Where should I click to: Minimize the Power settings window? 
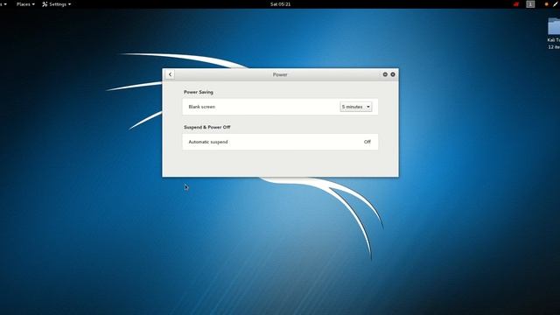385,74
